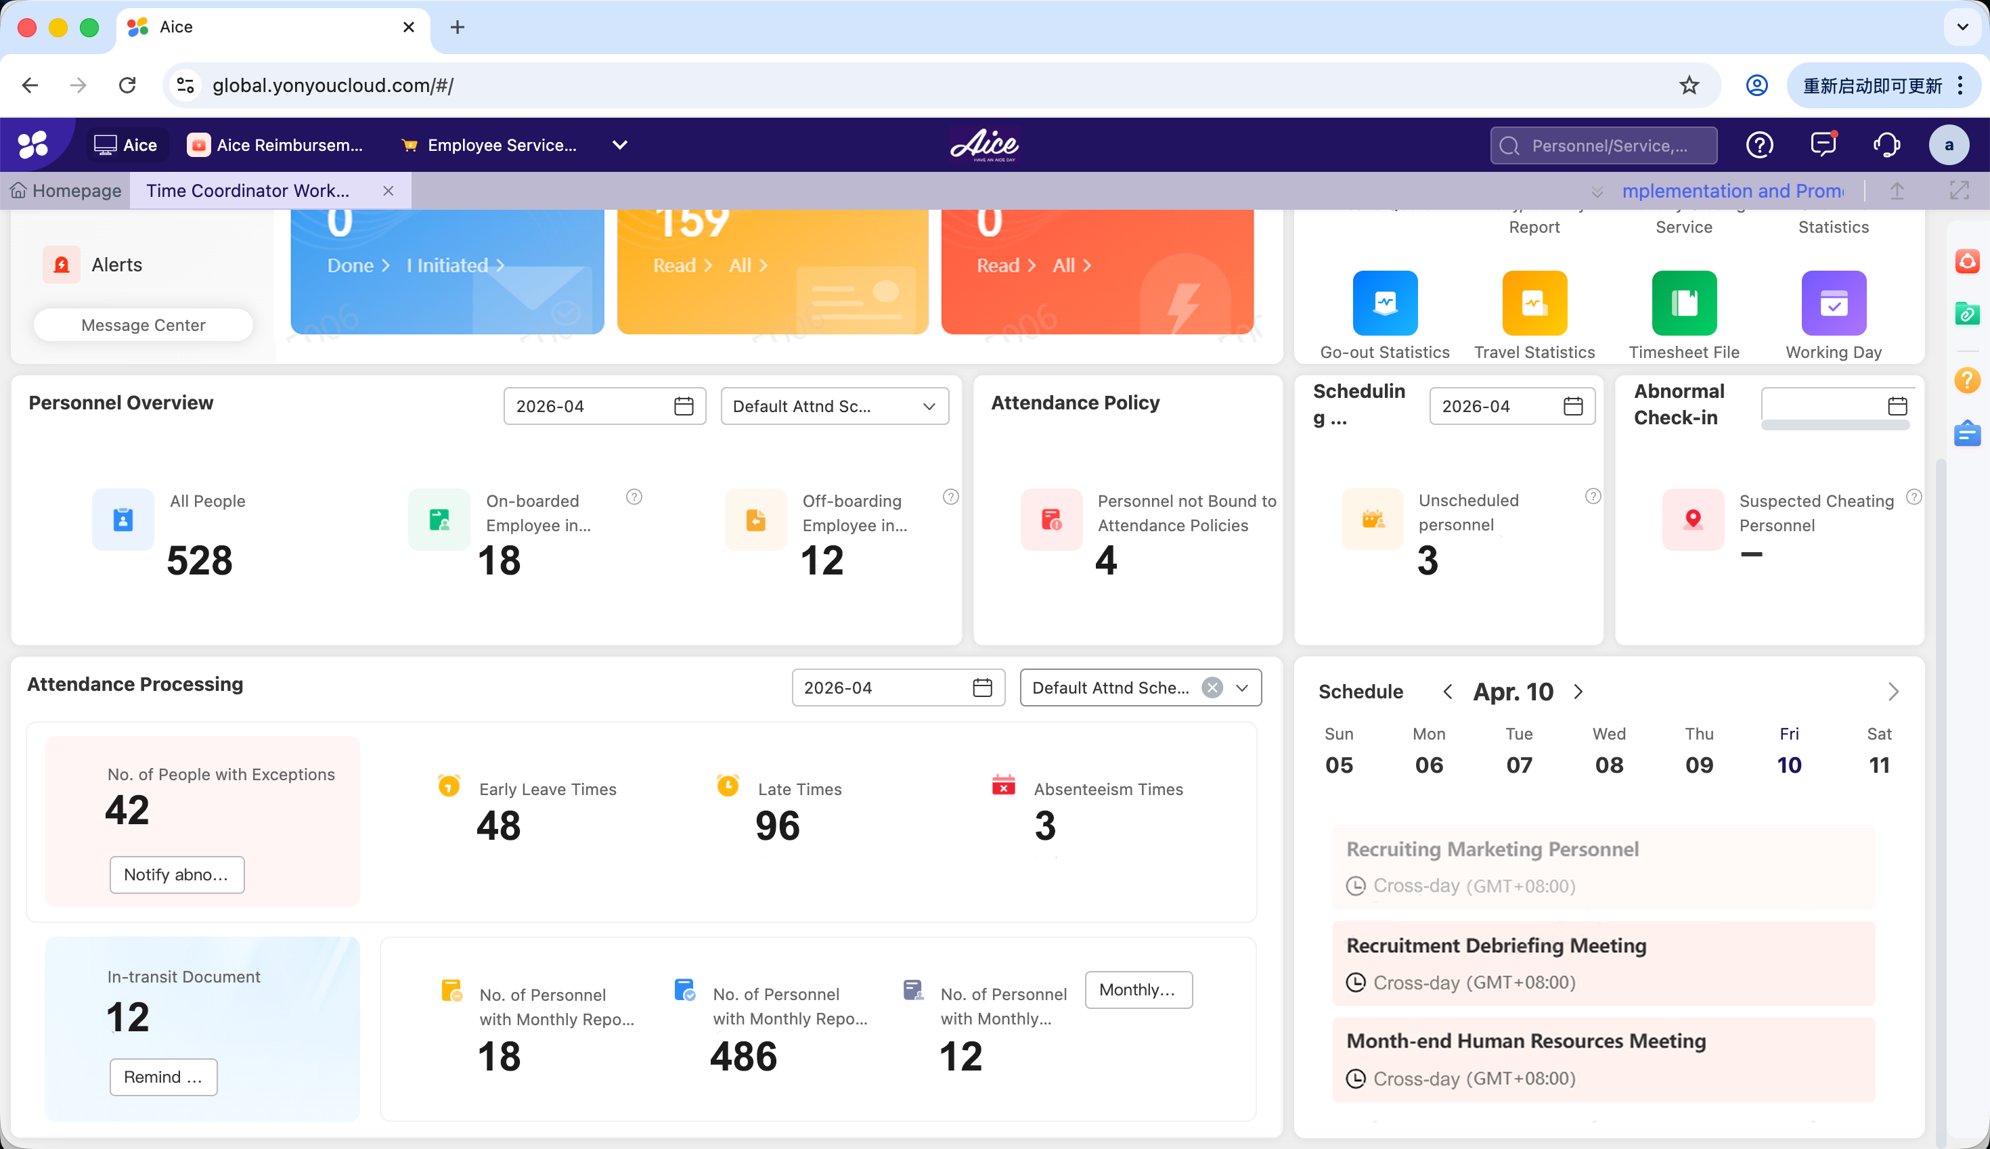Open Working Day icon
Viewport: 1990px width, 1149px height.
(x=1833, y=303)
